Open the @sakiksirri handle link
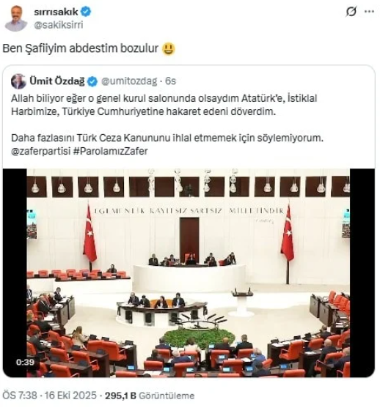380x408 pixels. [59, 25]
